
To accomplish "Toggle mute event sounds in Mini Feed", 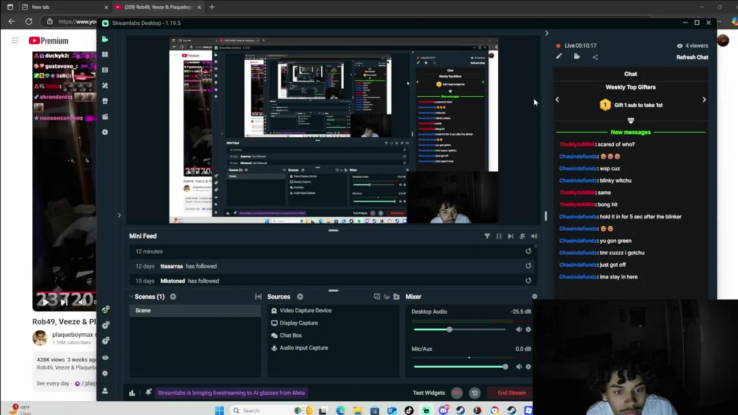I will point(522,236).
